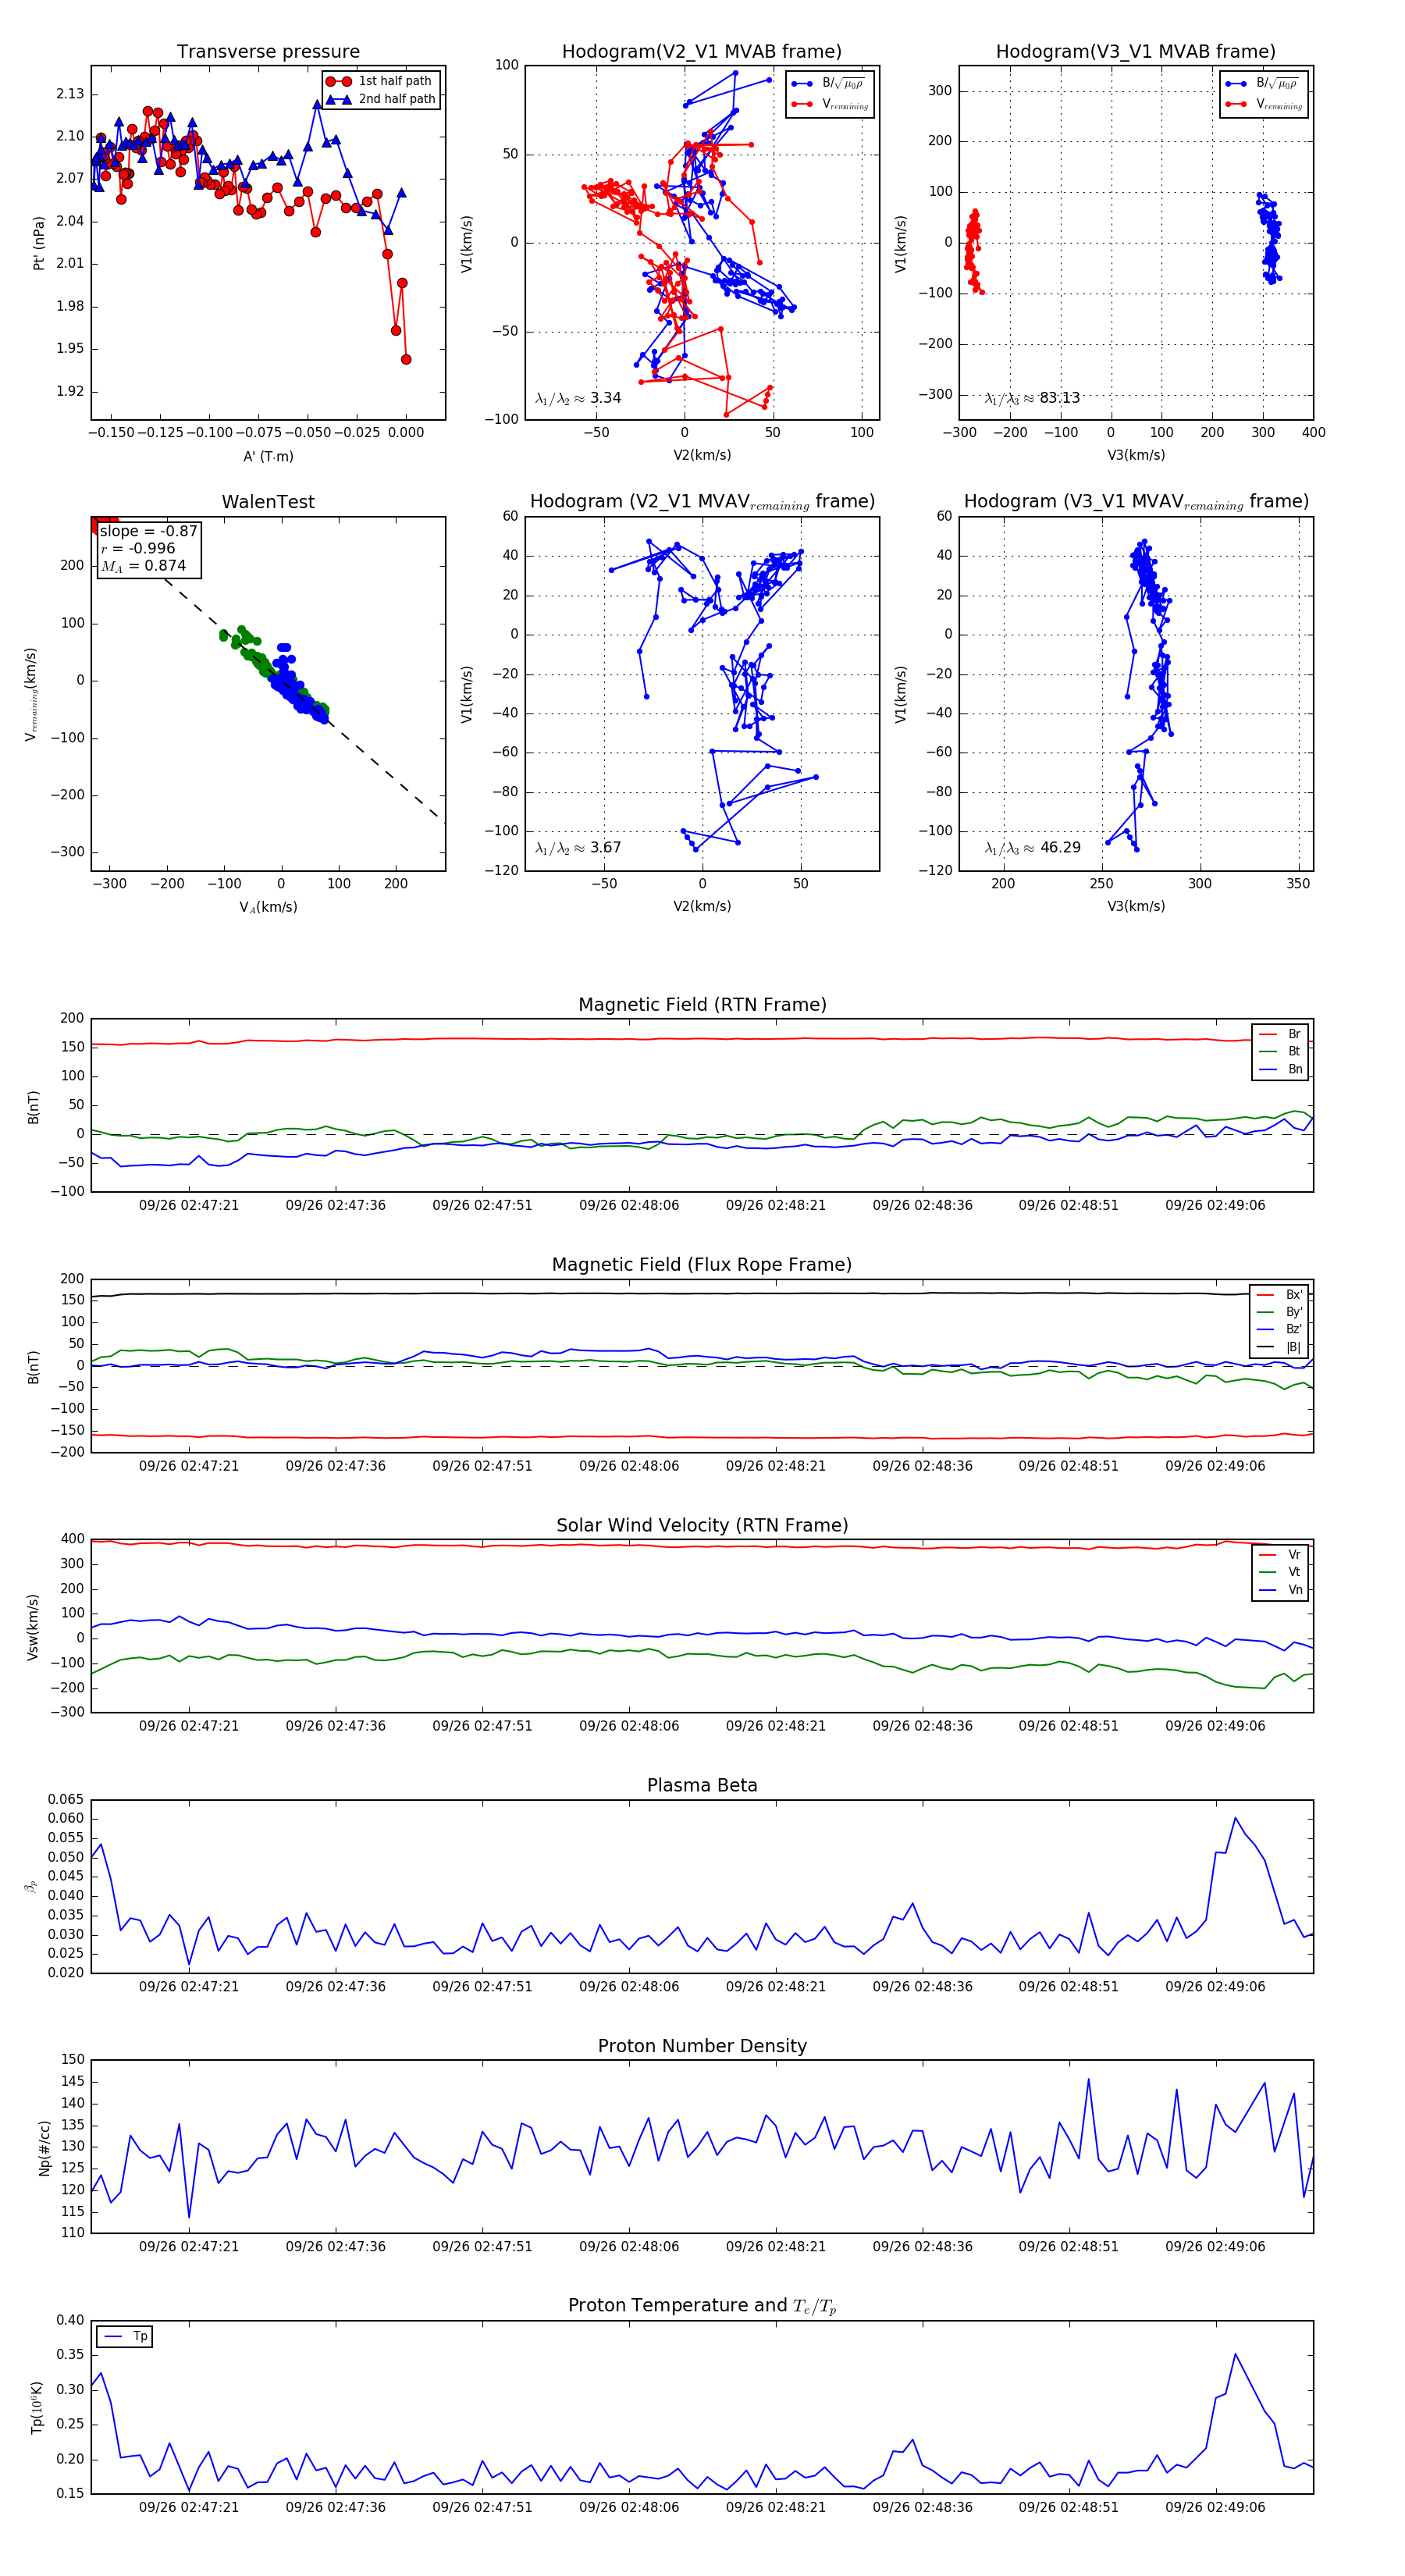Viewport: 1405px width, 2576px height.
Task: Click '09/26 02:48:06' tick under Plasma Beta
Action: pyautogui.click(x=629, y=1987)
